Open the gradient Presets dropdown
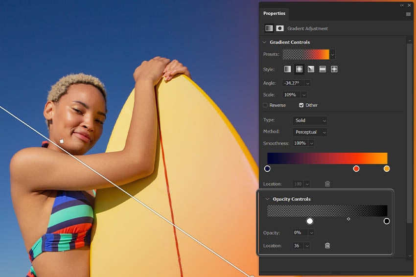The height and width of the screenshot is (277, 416). click(x=332, y=54)
